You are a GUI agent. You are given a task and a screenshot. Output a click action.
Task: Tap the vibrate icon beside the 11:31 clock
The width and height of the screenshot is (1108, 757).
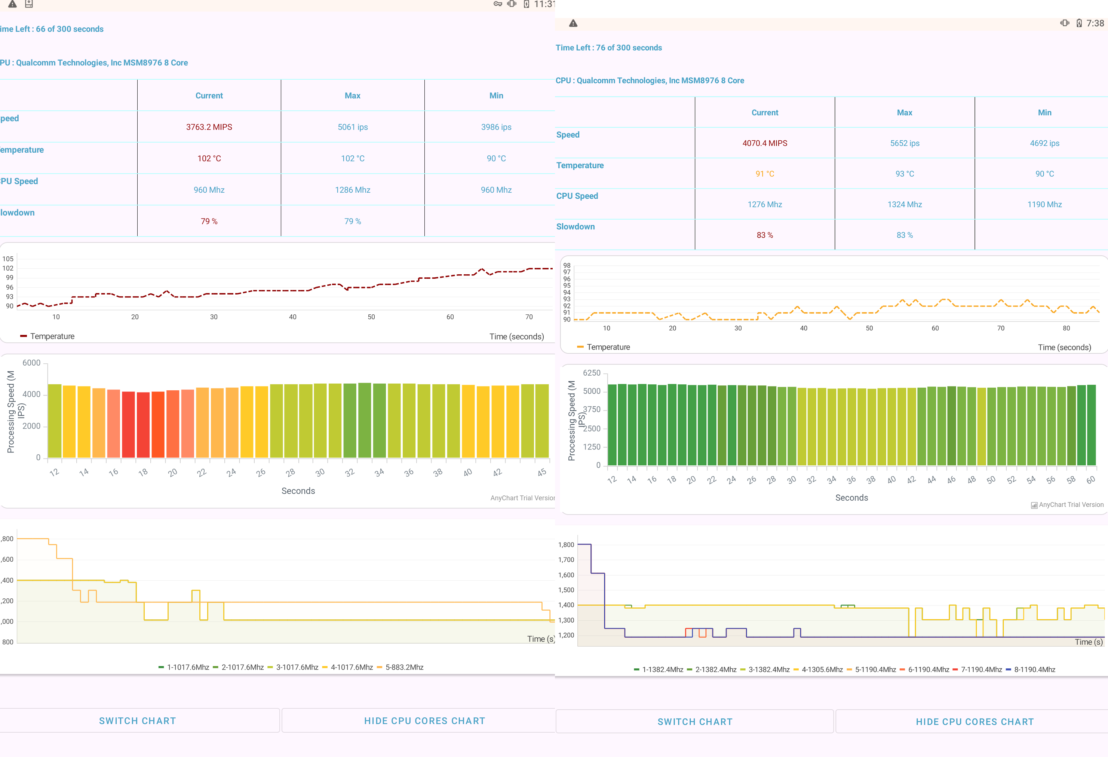512,4
